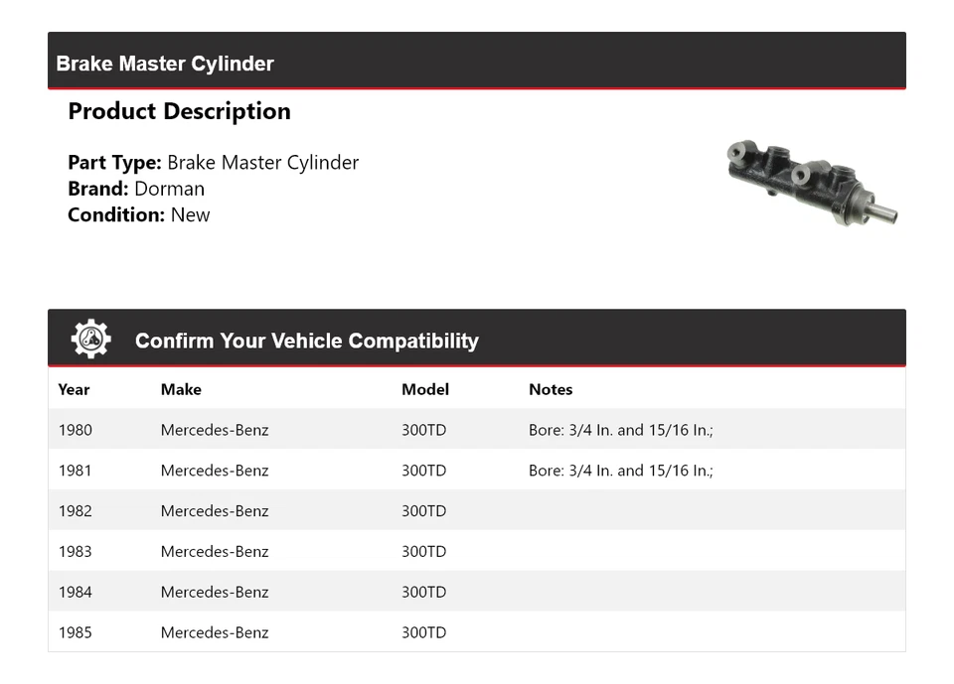Click the Brand: Dorman text
This screenshot has height=684, width=954.
click(x=136, y=189)
